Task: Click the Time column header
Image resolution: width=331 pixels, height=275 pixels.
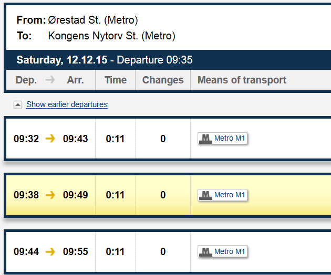Action: point(116,80)
